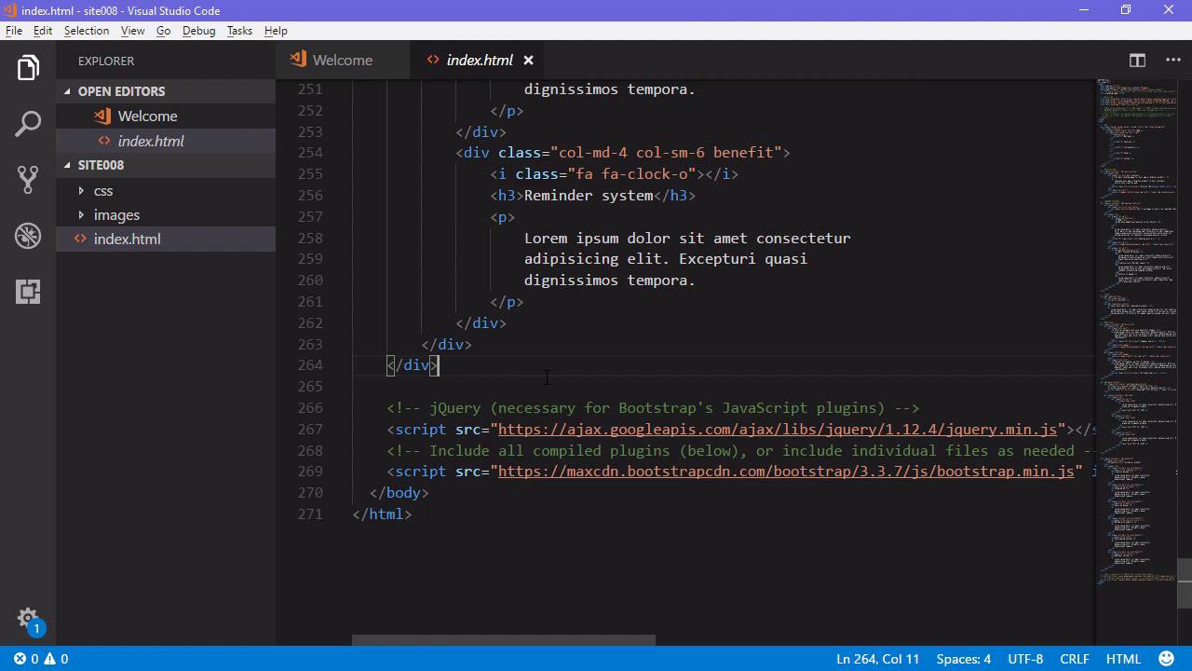
Task: Close the index.html editor tab
Action: coord(528,60)
